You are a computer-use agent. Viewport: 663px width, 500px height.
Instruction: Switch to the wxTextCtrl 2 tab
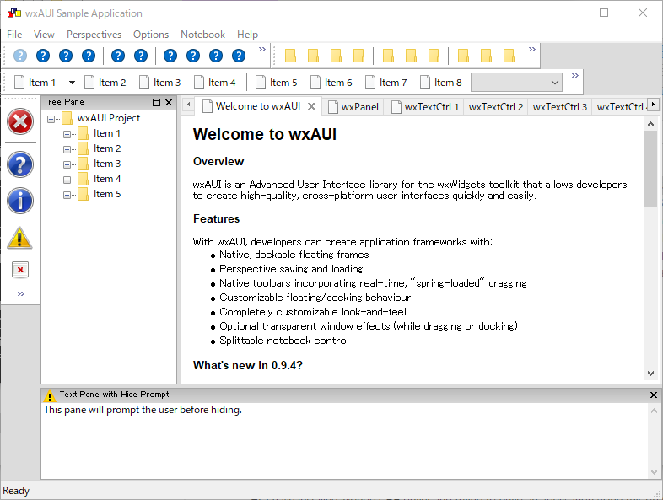pos(495,107)
